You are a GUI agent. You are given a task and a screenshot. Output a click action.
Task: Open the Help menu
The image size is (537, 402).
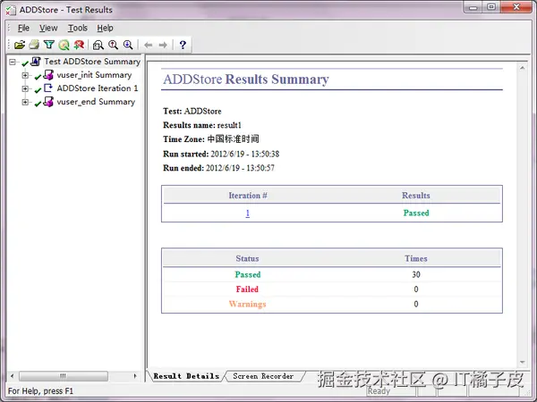click(105, 28)
